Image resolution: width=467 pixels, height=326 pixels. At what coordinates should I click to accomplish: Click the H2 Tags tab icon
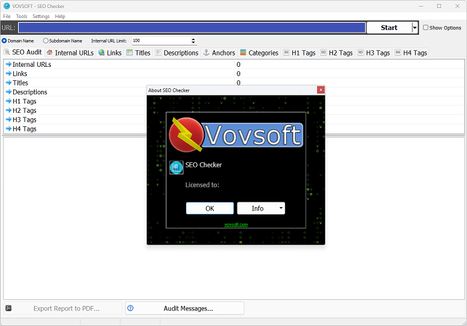[324, 53]
